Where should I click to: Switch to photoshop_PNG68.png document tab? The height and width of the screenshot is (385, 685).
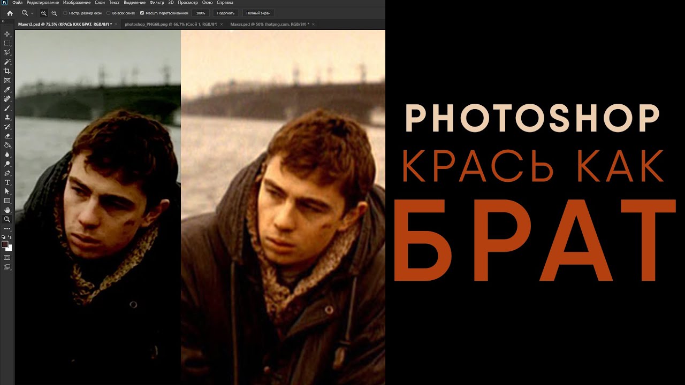pyautogui.click(x=171, y=24)
